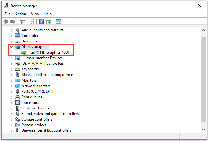
Task: Click the IDE ATA/ATAPI controllers icon
Action: (17, 64)
